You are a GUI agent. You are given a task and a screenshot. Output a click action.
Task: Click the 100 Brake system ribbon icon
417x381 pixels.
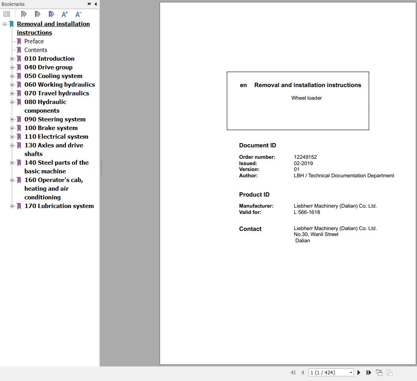19,128
